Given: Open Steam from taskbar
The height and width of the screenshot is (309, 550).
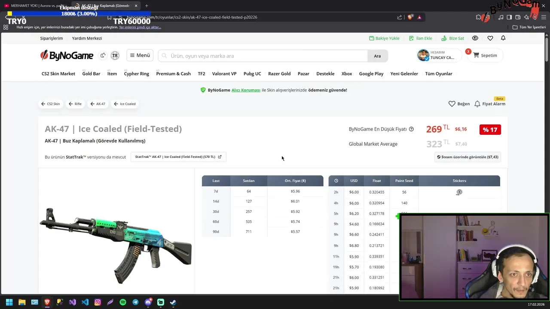Looking at the screenshot, I should [173, 302].
